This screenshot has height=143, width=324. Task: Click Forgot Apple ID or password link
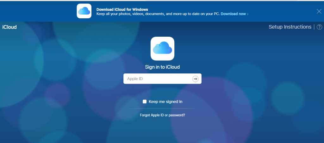162,115
